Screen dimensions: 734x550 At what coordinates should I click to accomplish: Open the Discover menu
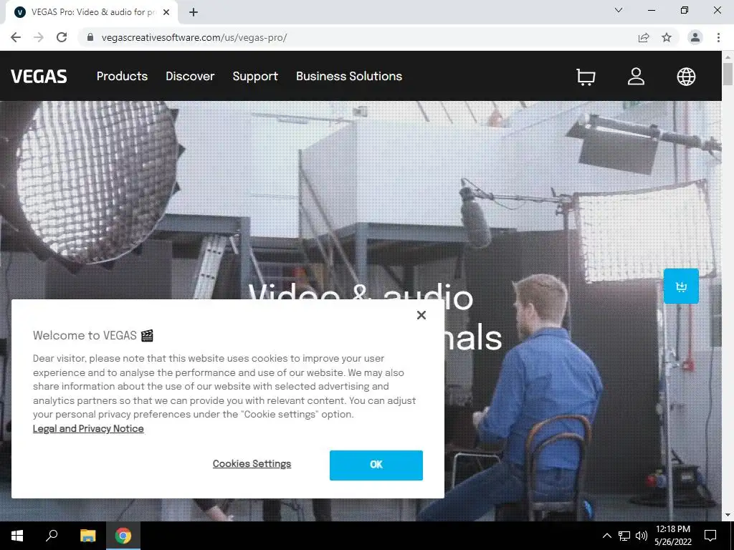pyautogui.click(x=190, y=76)
